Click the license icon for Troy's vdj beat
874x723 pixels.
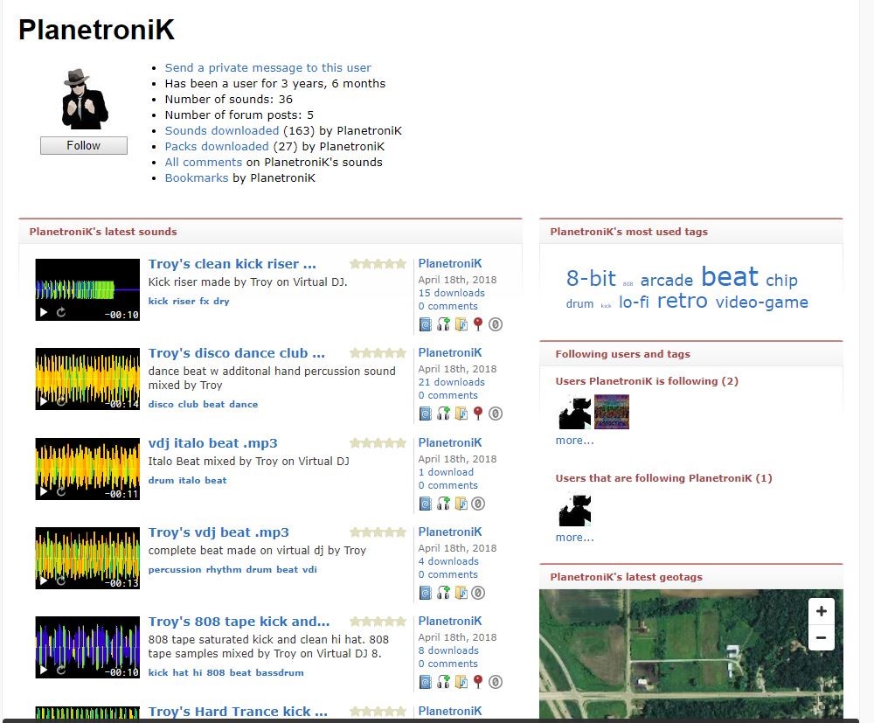pyautogui.click(x=478, y=593)
